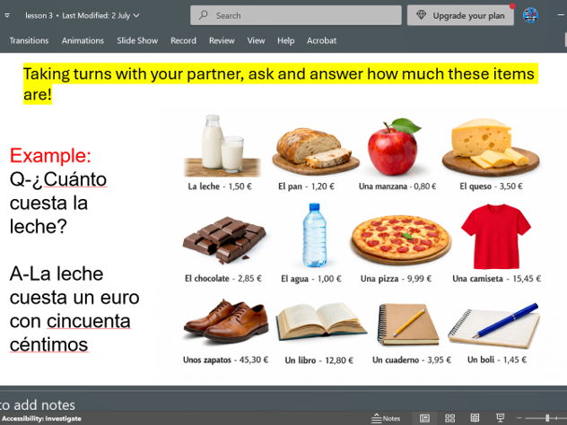Click the zoom slider handle
The image size is (567, 425).
[x=547, y=419]
